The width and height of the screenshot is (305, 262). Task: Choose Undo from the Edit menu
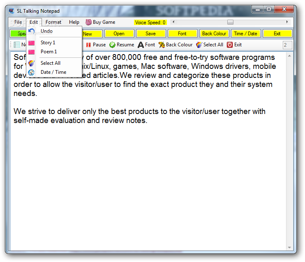coord(54,31)
